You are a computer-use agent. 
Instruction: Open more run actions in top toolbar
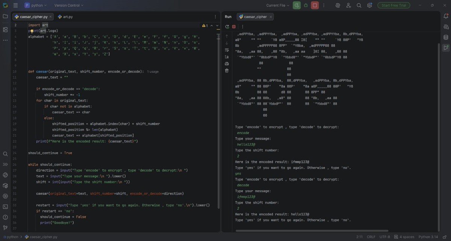(x=324, y=5)
